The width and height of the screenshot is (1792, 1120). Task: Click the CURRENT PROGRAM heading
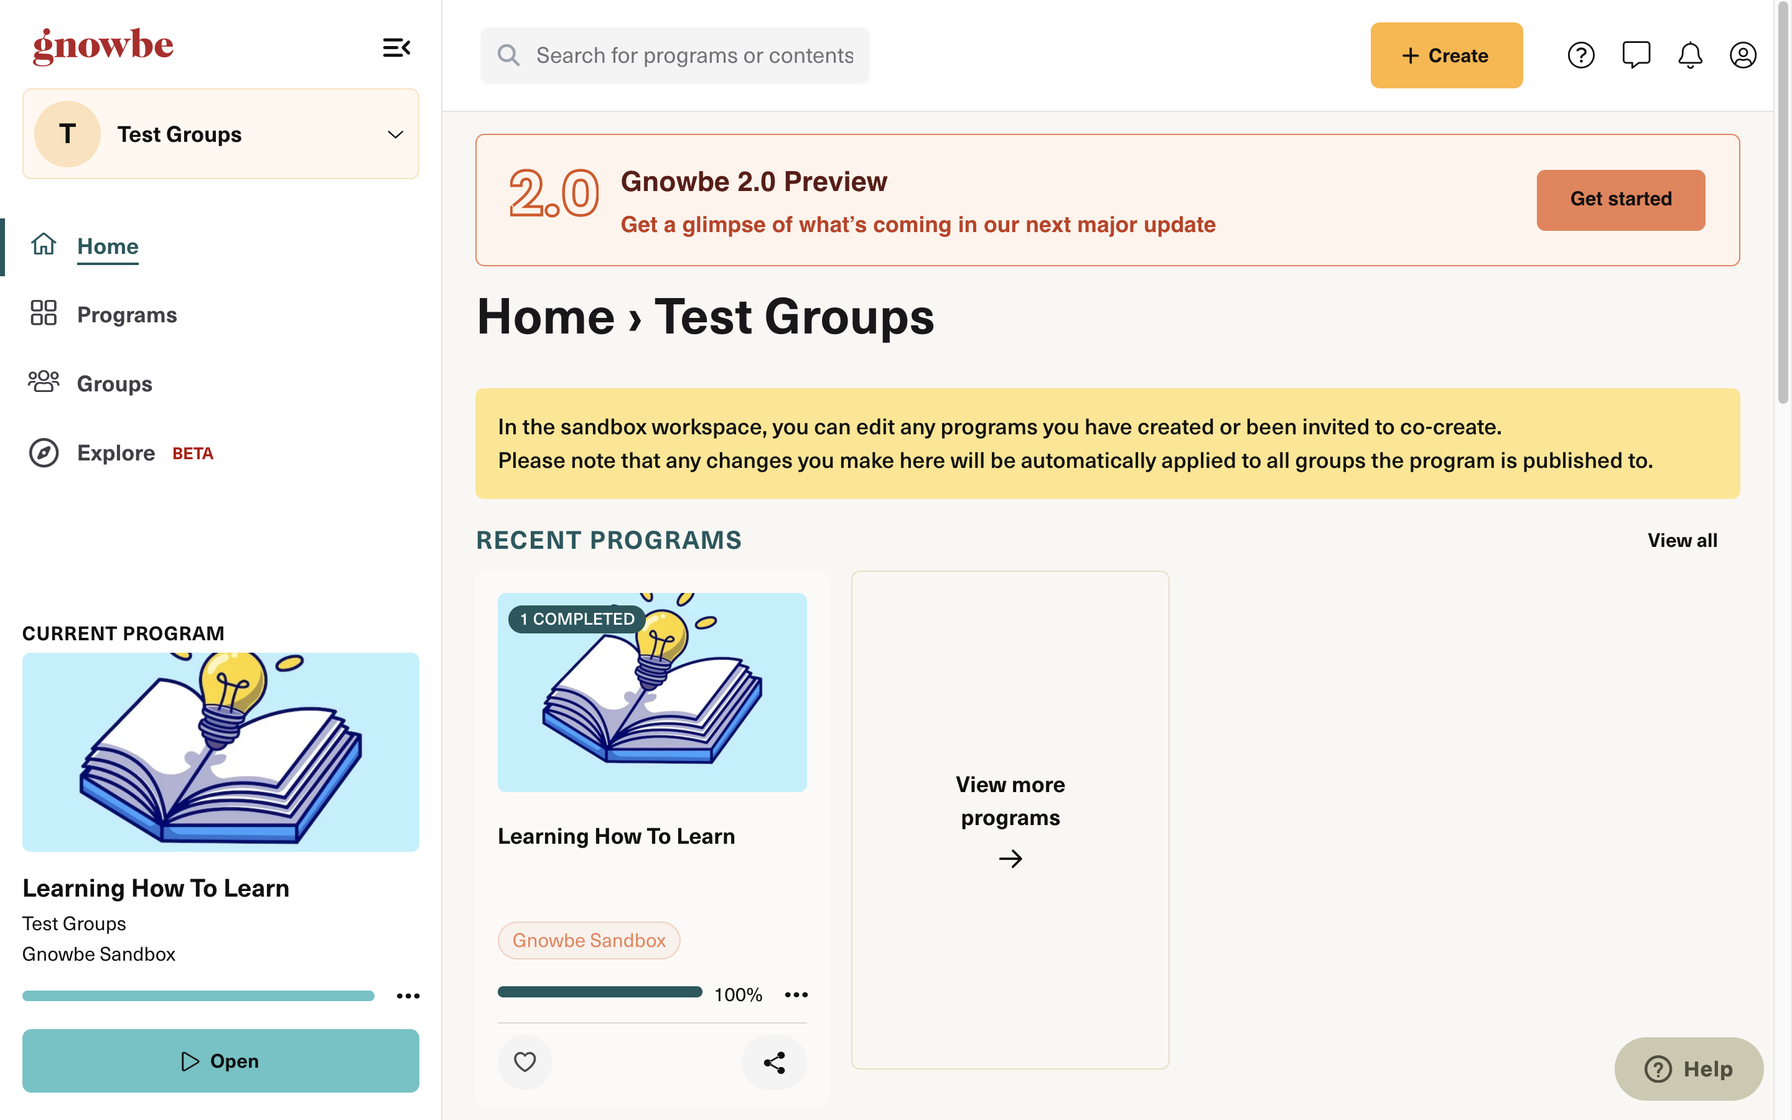(123, 633)
